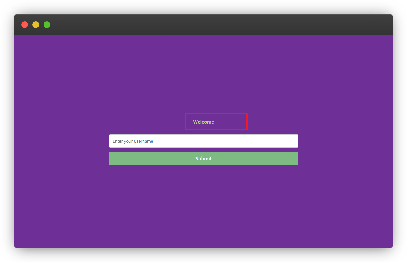Minimize the window using the yellow button
This screenshot has width=407, height=262.
pos(36,25)
